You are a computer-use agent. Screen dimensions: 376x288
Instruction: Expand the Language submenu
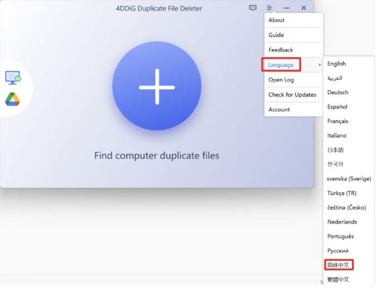click(293, 65)
